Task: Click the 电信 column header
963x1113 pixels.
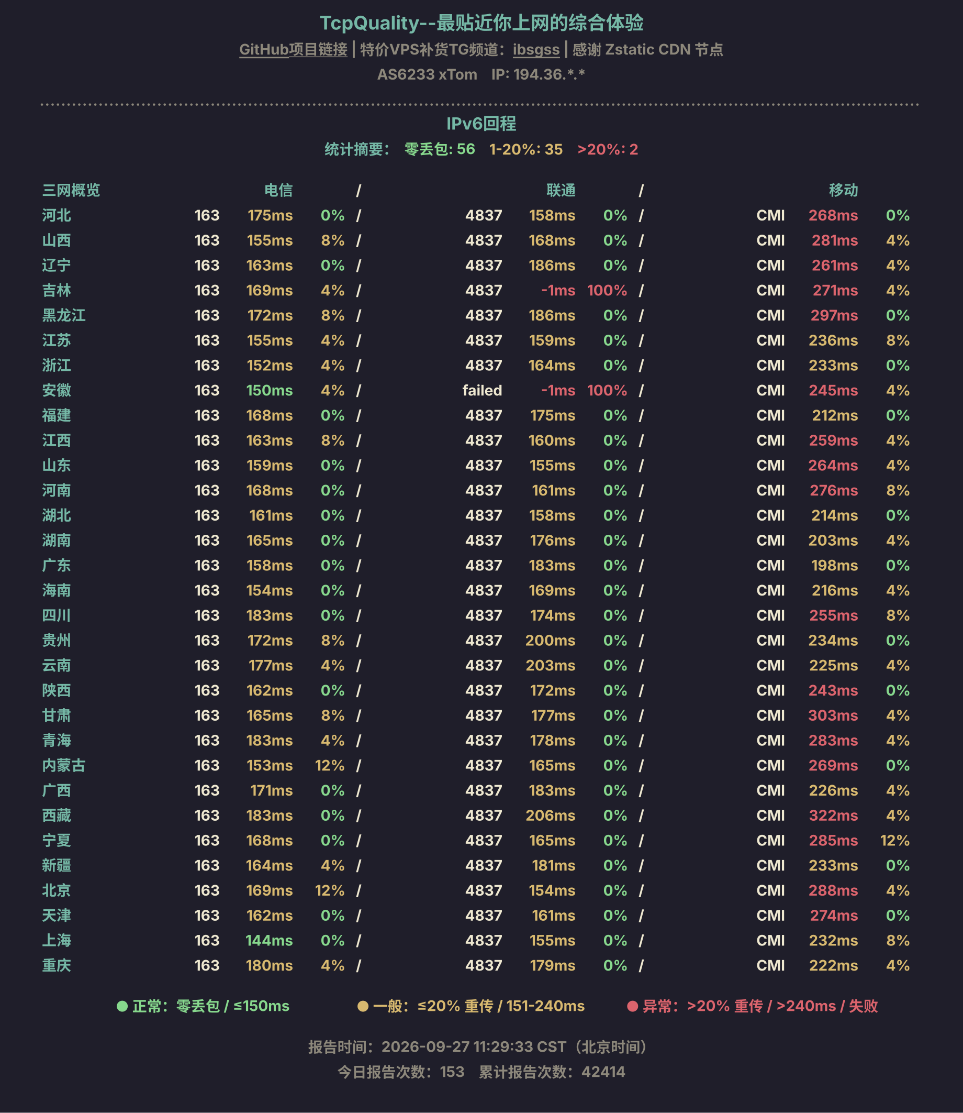Action: 278,190
